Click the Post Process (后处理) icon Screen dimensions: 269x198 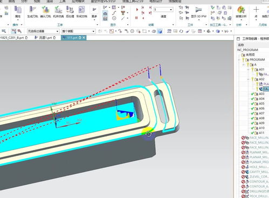click(70, 12)
